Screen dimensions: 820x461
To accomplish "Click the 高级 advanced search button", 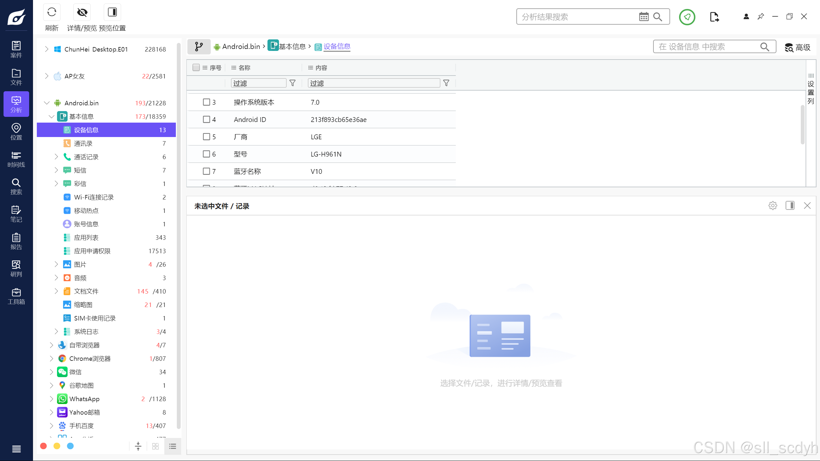I will pyautogui.click(x=797, y=47).
